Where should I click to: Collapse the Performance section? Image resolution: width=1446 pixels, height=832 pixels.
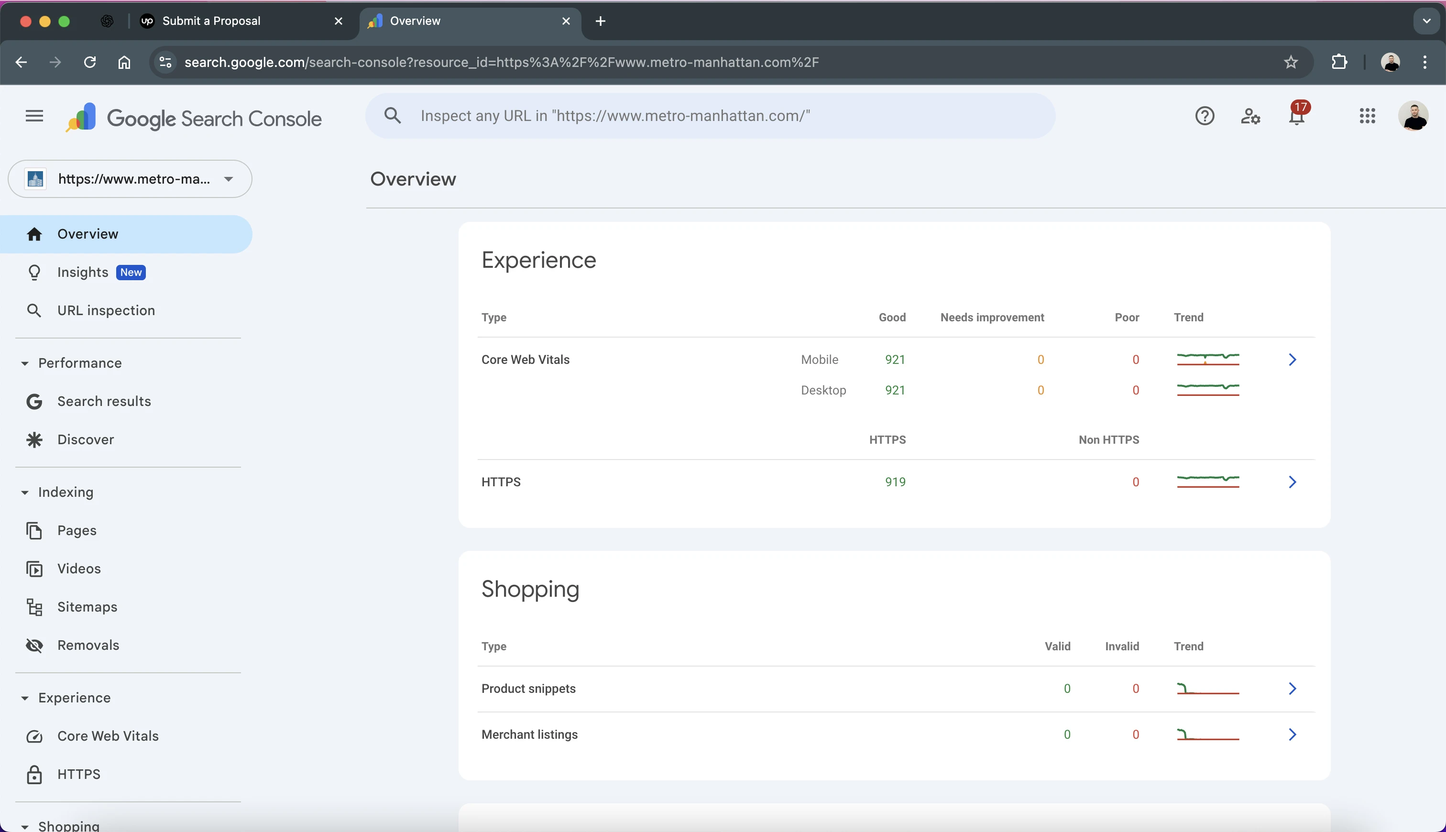point(72,363)
